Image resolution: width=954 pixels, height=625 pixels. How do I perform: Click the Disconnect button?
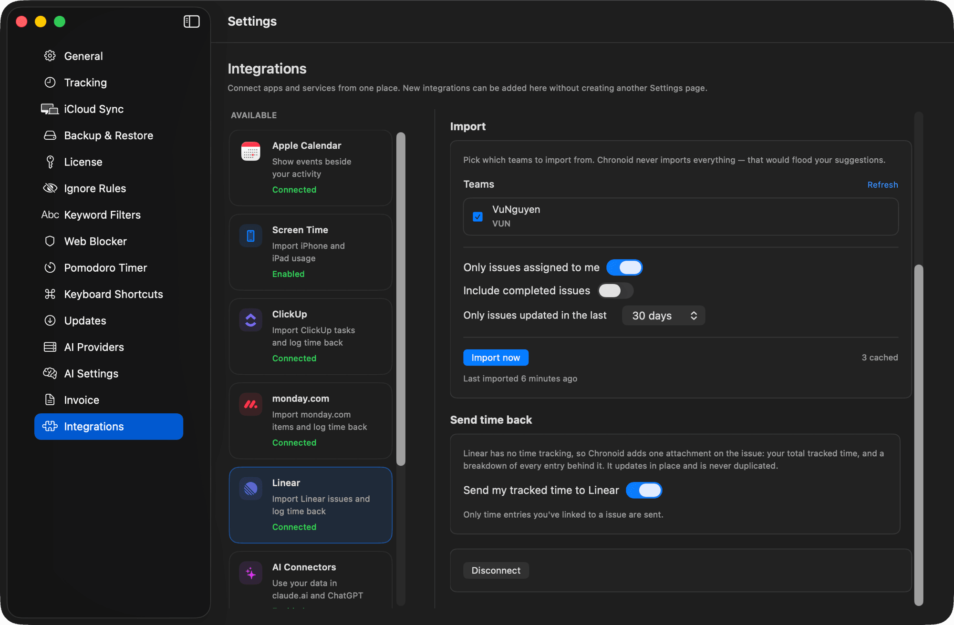[x=496, y=571]
